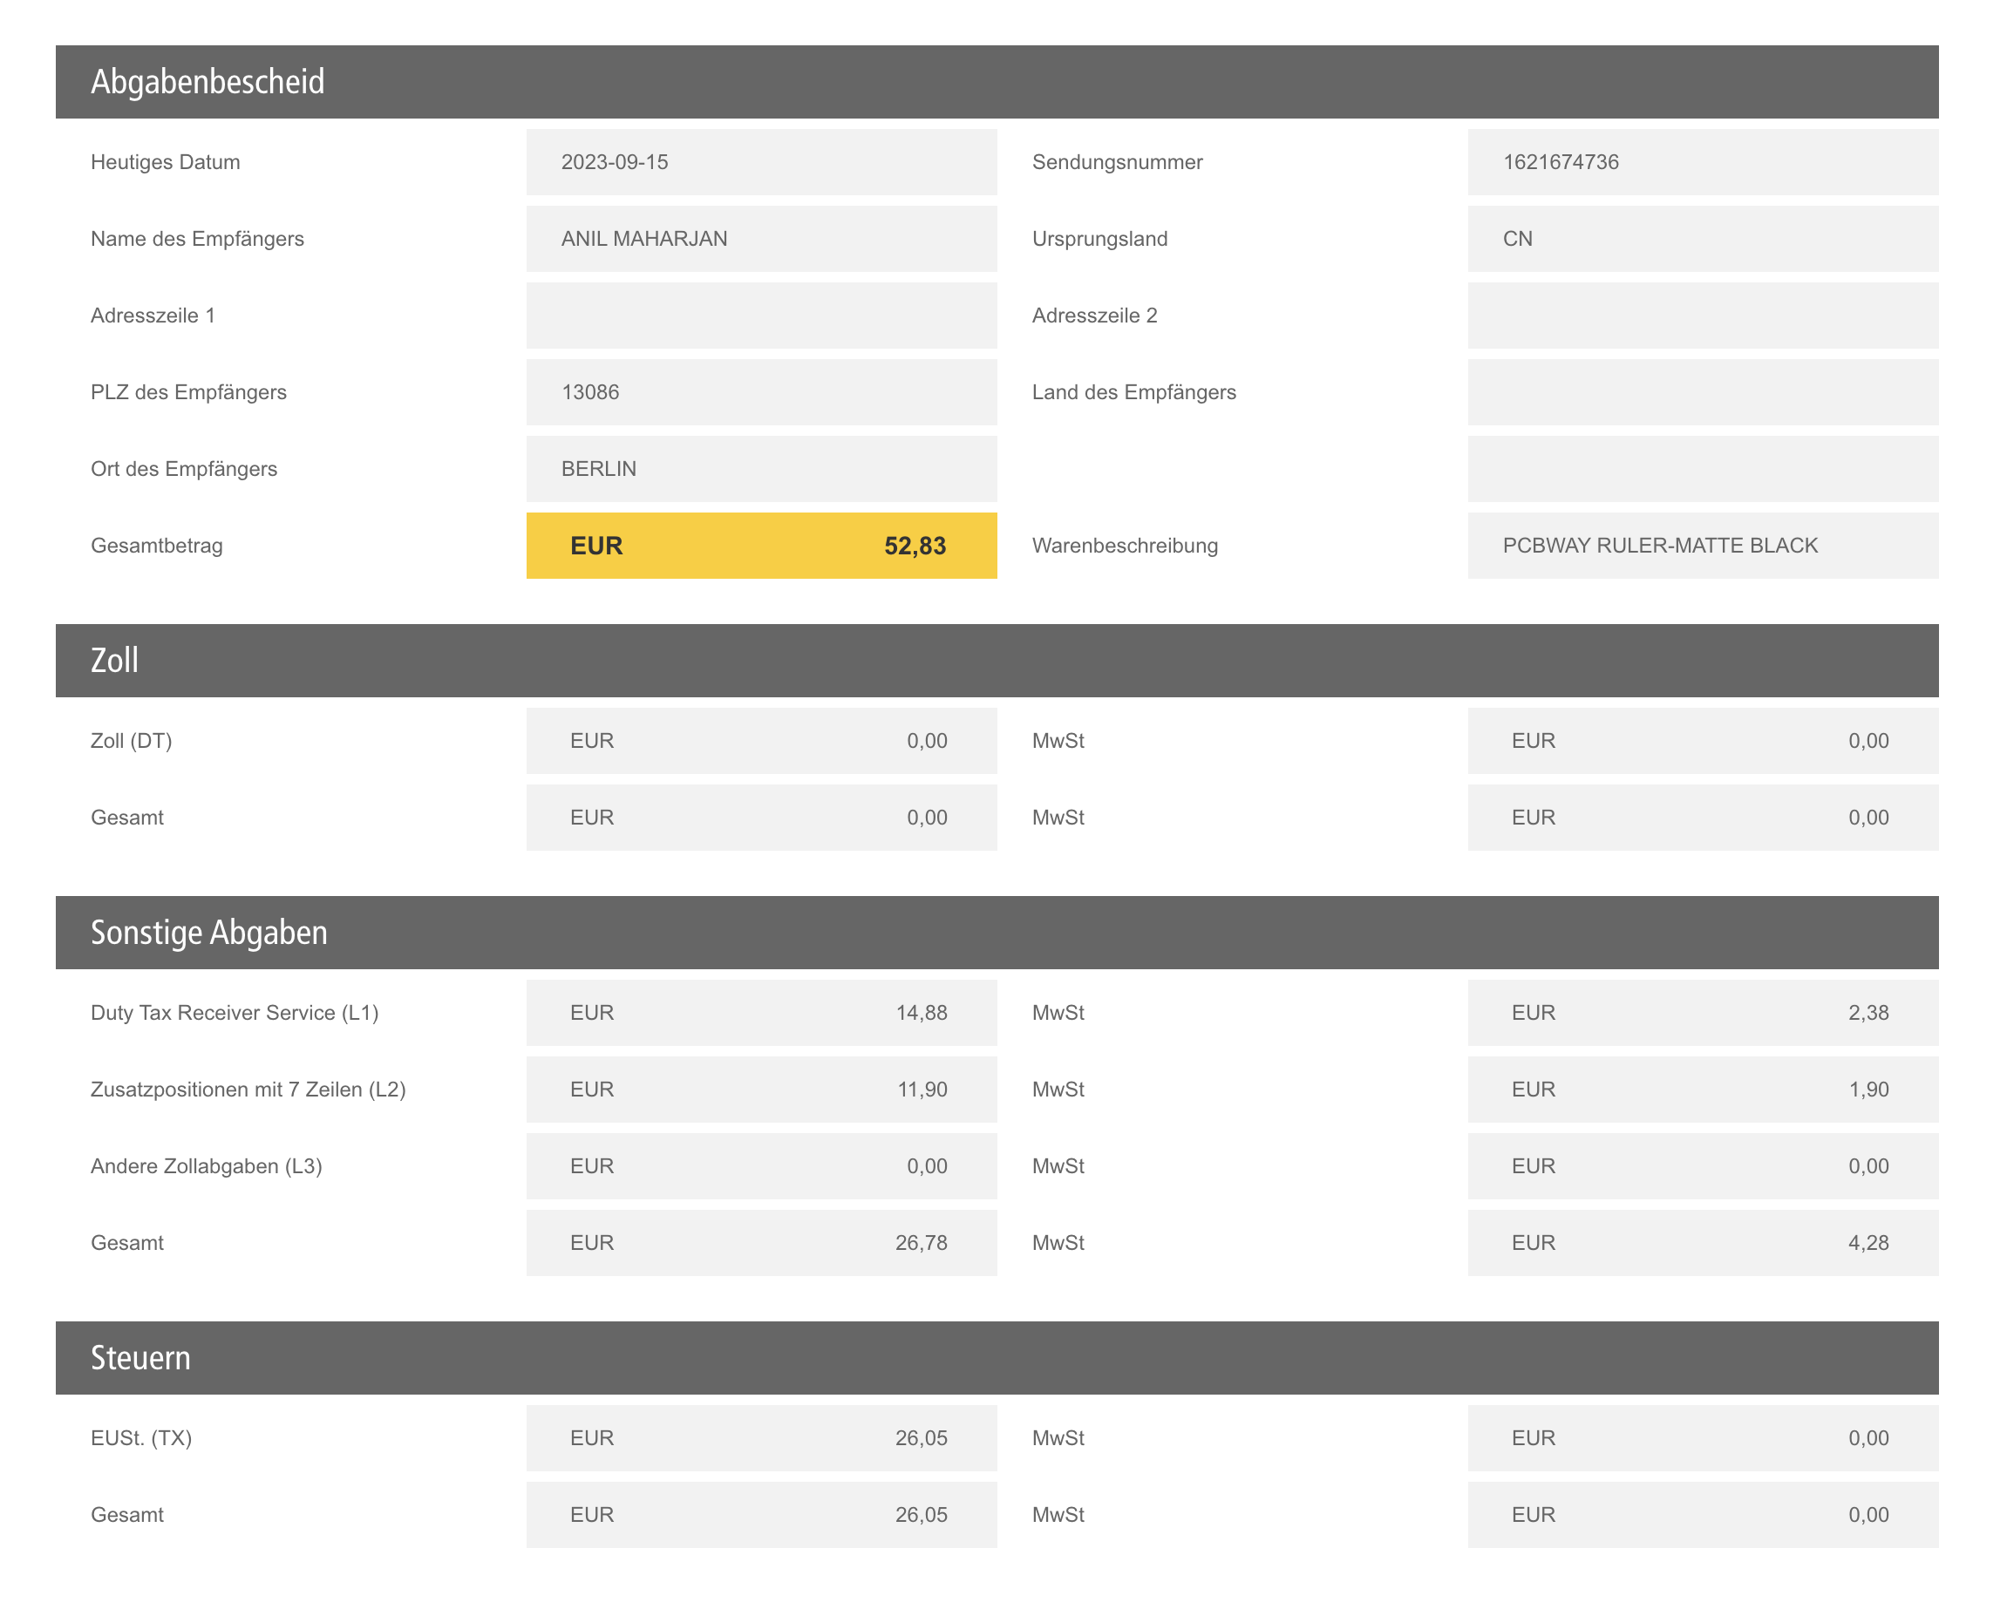Select the Sendungsnummer field 1621674736

point(1702,162)
